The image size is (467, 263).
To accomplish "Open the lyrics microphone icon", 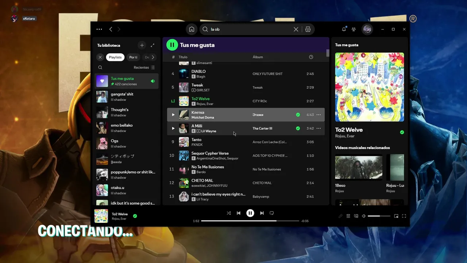I will pyautogui.click(x=340, y=216).
